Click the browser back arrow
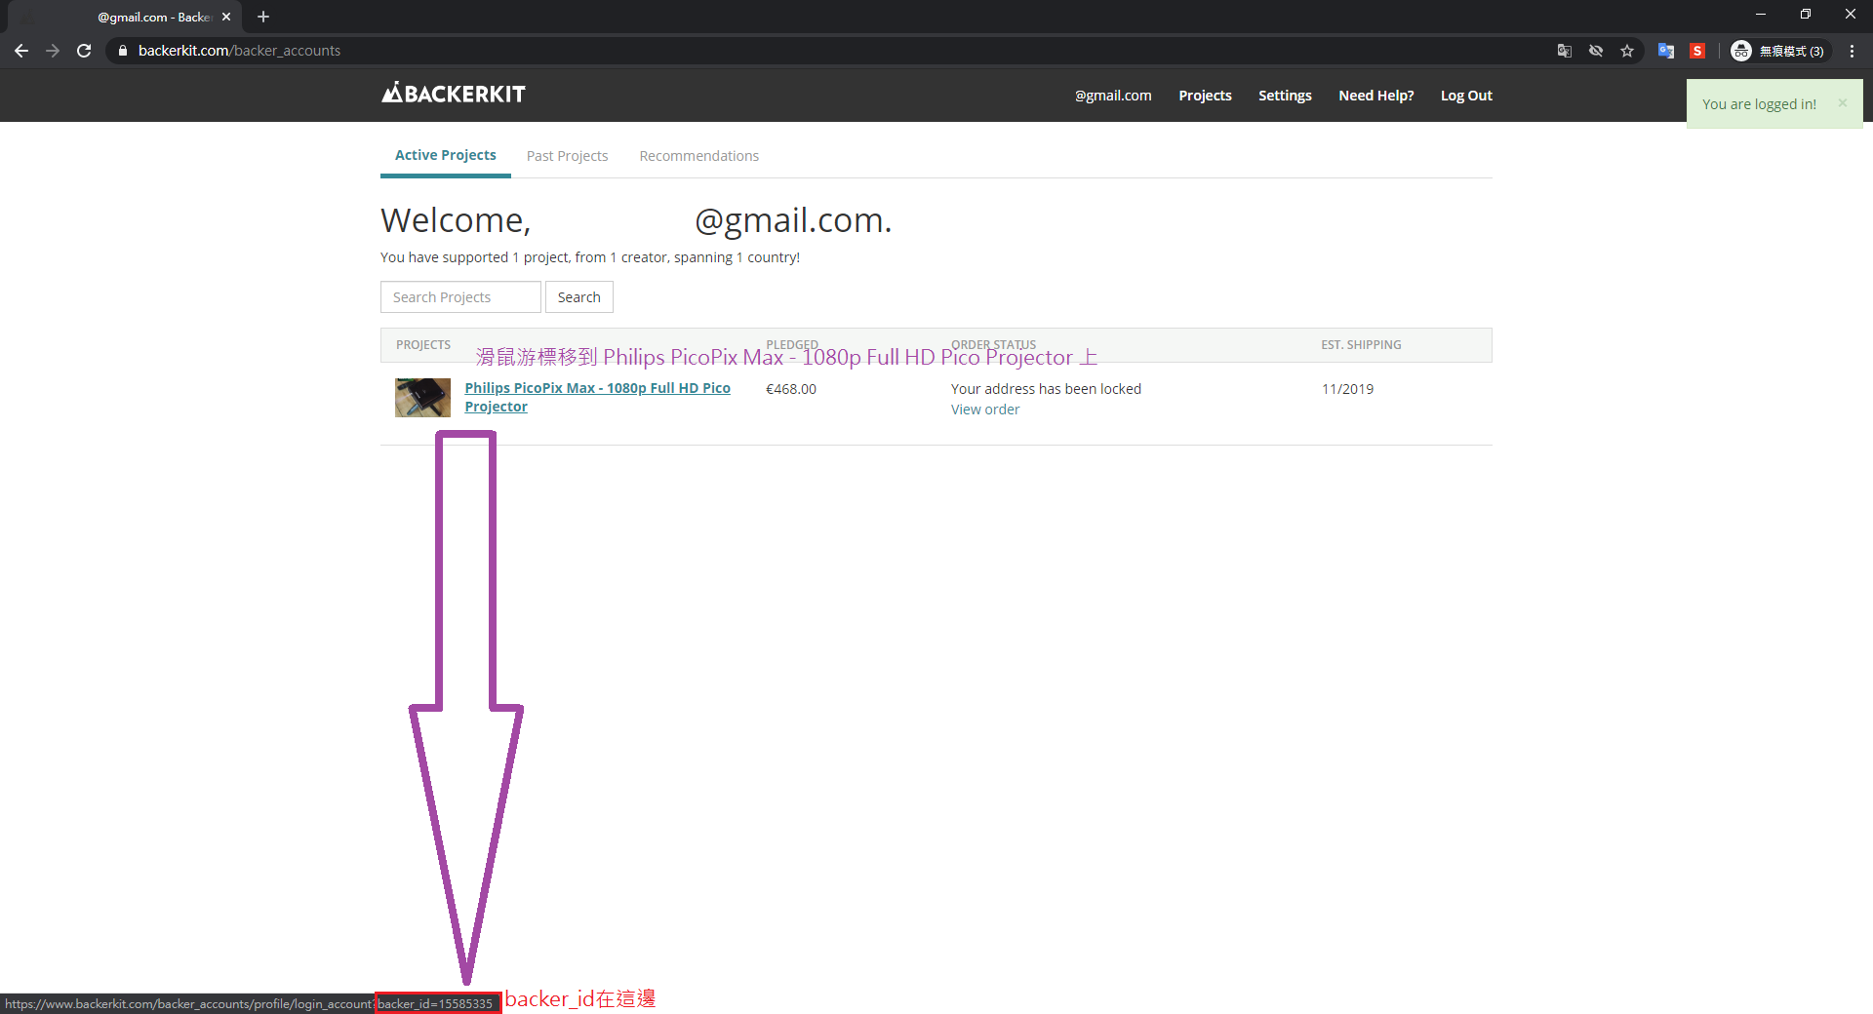The image size is (1873, 1014). [x=21, y=51]
